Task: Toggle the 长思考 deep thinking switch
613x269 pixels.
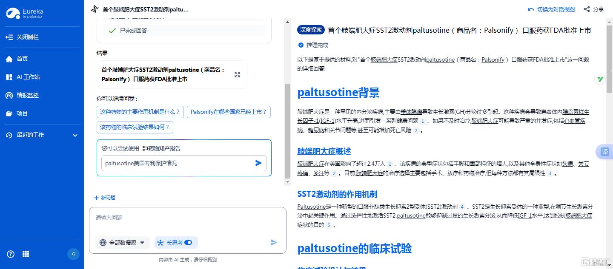Action: pyautogui.click(x=188, y=243)
